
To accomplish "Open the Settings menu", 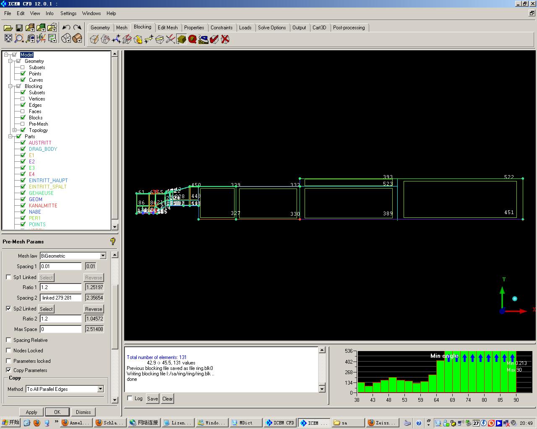I will [68, 13].
